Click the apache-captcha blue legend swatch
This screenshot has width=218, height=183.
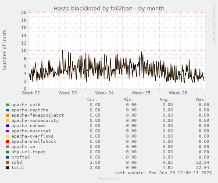(x=7, y=110)
